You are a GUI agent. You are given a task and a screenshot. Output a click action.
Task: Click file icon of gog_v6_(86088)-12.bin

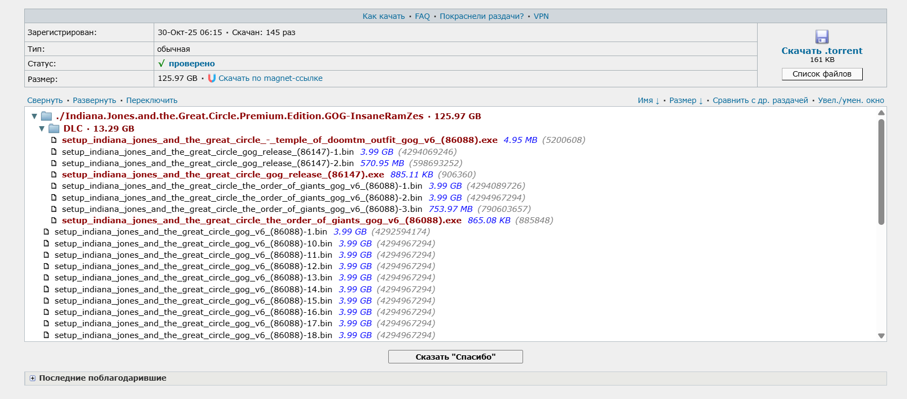46,266
